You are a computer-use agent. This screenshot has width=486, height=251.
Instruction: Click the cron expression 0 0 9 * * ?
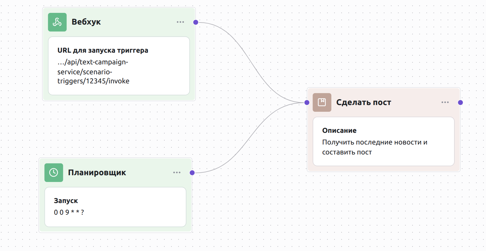pos(69,212)
